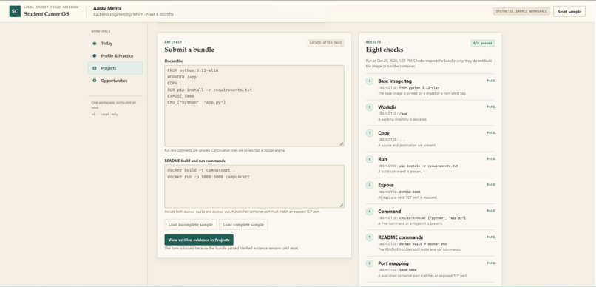Click the Run check title

(382, 159)
